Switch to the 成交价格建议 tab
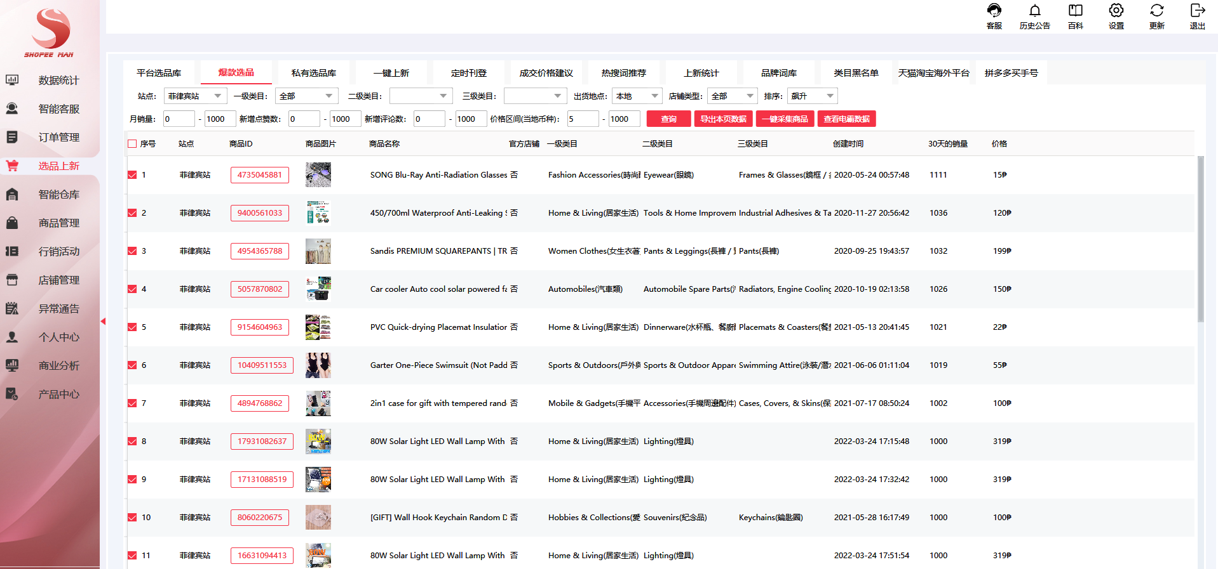The image size is (1218, 569). coord(546,73)
